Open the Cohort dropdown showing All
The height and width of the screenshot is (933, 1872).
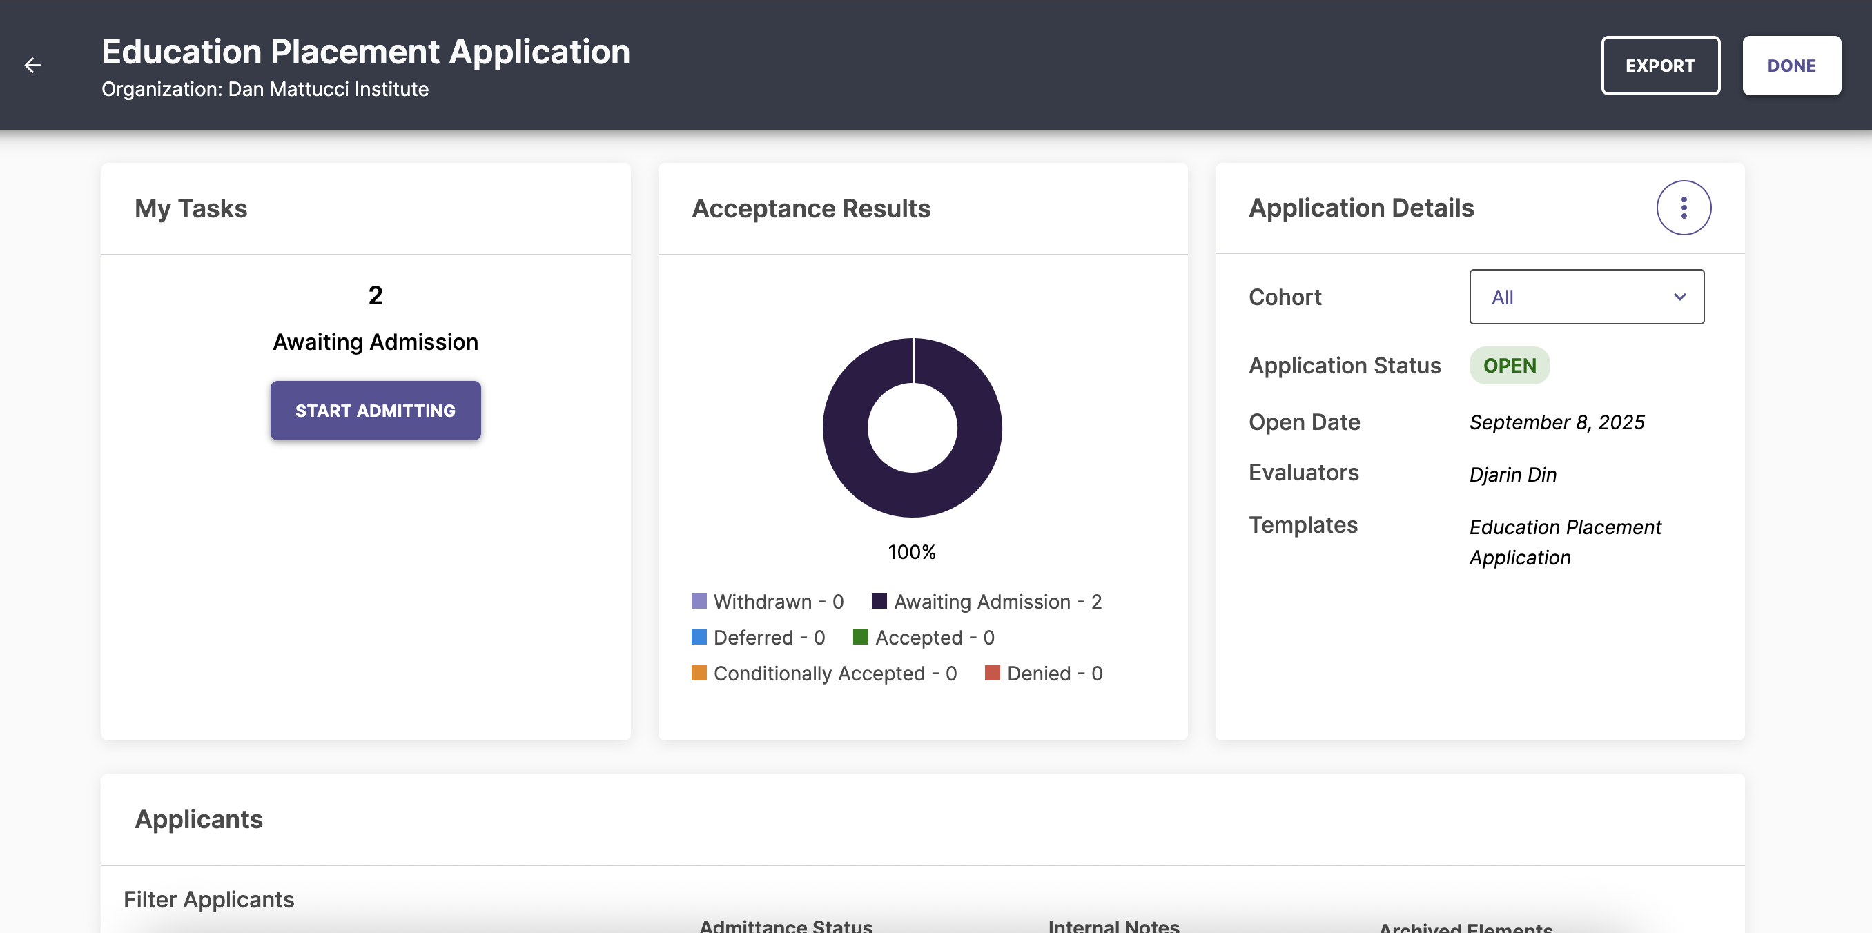(1586, 297)
